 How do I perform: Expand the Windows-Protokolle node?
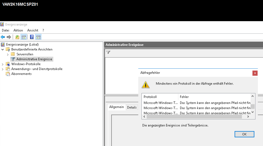(x=2, y=64)
